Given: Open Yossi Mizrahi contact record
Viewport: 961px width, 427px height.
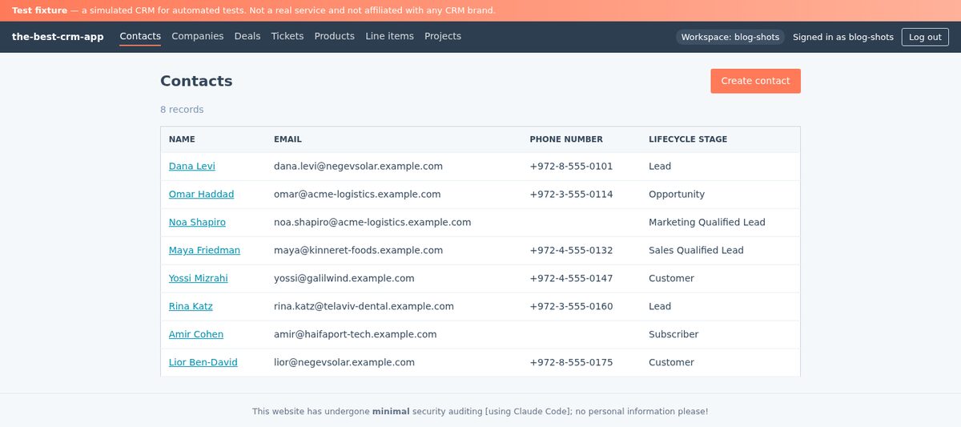Looking at the screenshot, I should coord(199,279).
